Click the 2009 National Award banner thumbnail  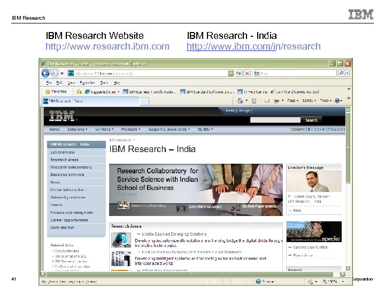click(x=181, y=209)
